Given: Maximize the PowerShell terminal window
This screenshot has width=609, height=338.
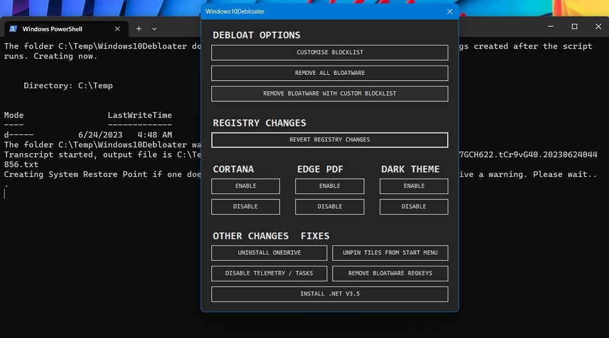Looking at the screenshot, I should [x=574, y=26].
